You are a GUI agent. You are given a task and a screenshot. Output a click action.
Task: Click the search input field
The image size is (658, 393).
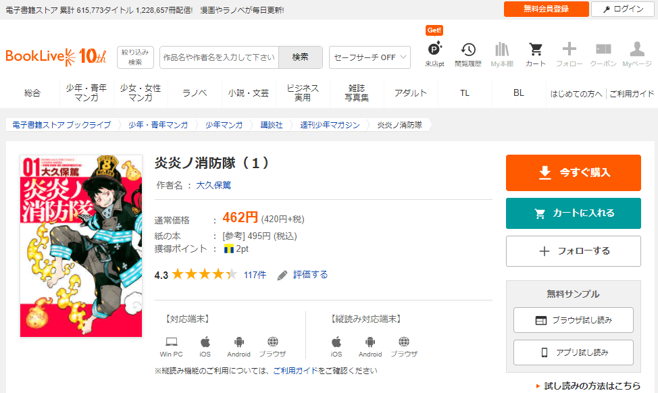219,57
